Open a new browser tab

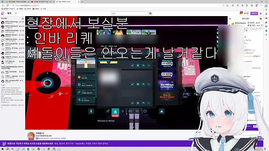82,2
